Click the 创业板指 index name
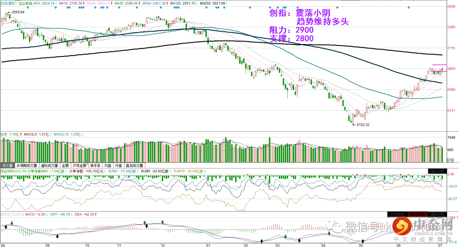Image resolution: width=459 pixels, height=247 pixels. 25,3
